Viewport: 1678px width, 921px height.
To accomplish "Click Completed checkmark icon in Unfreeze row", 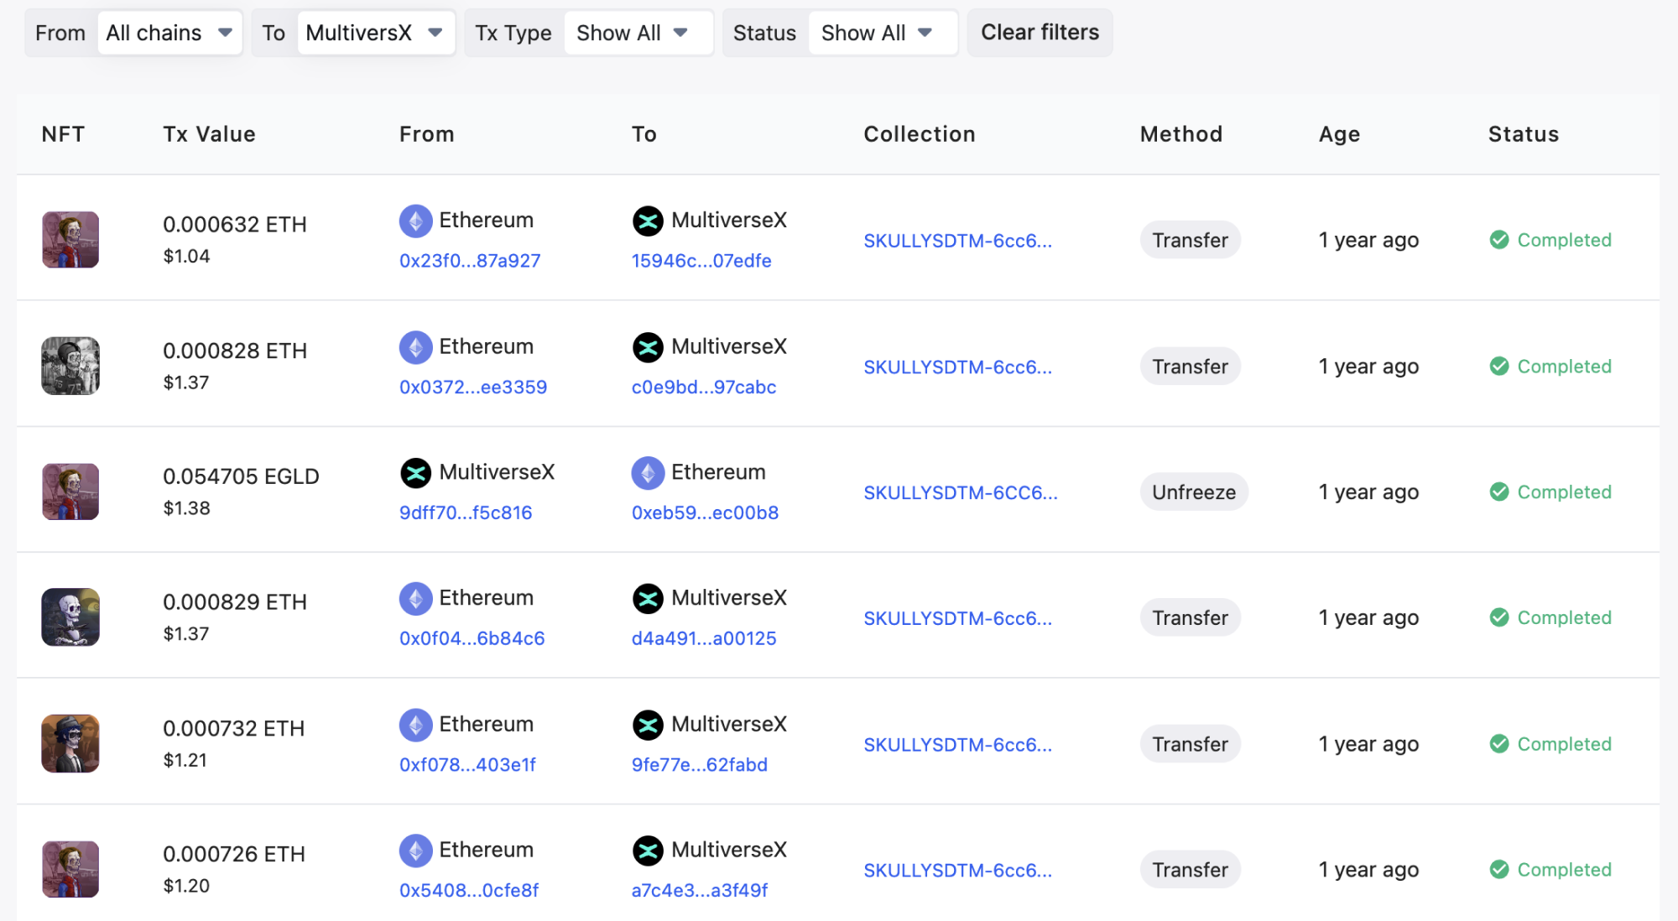I will (1499, 492).
